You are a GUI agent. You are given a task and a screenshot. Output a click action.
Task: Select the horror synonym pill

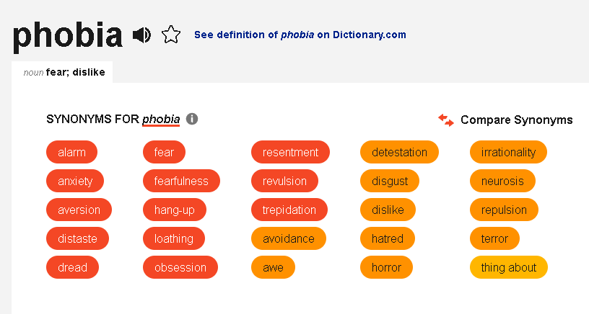click(x=387, y=267)
